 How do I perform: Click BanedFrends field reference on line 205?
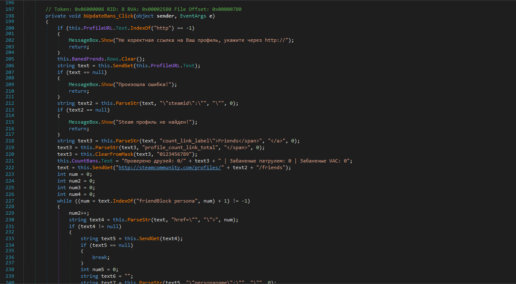[x=88, y=59]
